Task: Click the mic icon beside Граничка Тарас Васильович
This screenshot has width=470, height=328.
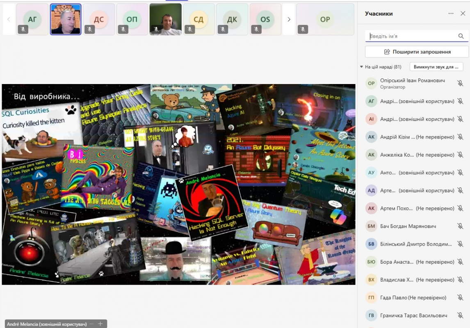Action: pos(460,315)
